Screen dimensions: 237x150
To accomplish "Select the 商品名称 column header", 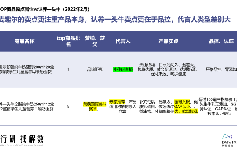I will point(25,41).
